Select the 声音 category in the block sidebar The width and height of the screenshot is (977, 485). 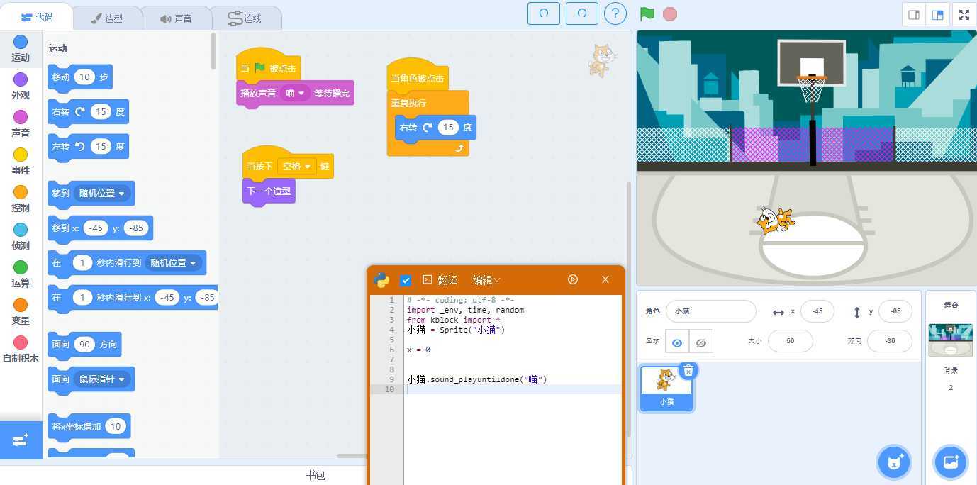(x=21, y=124)
